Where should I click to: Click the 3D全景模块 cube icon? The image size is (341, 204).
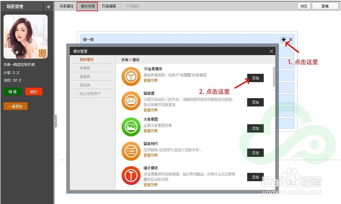(x=130, y=76)
